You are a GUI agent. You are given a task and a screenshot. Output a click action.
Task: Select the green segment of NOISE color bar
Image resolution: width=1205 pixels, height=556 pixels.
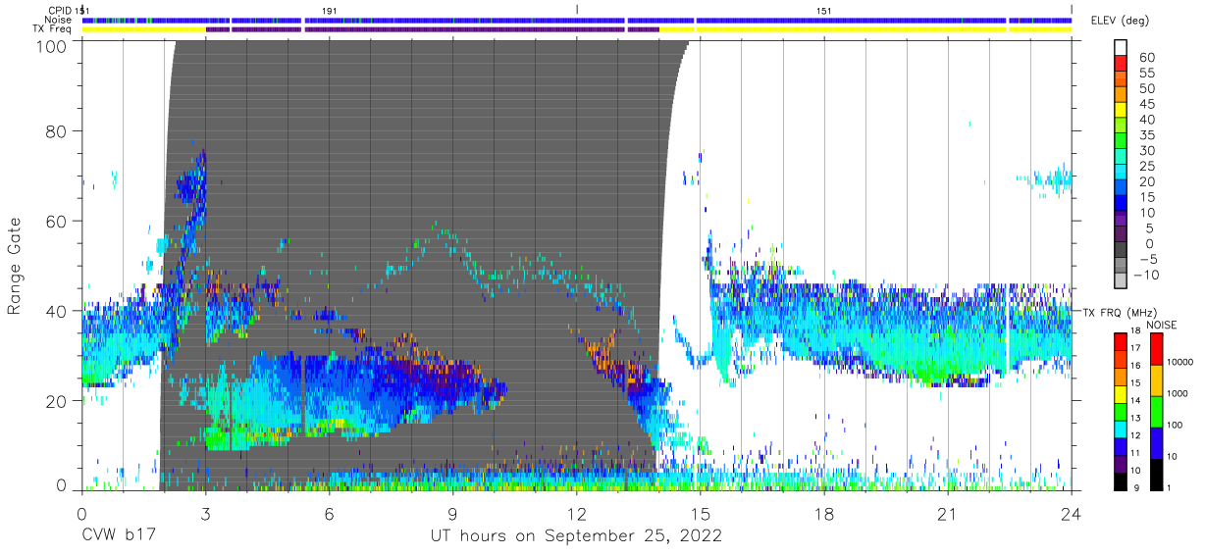(x=1156, y=411)
